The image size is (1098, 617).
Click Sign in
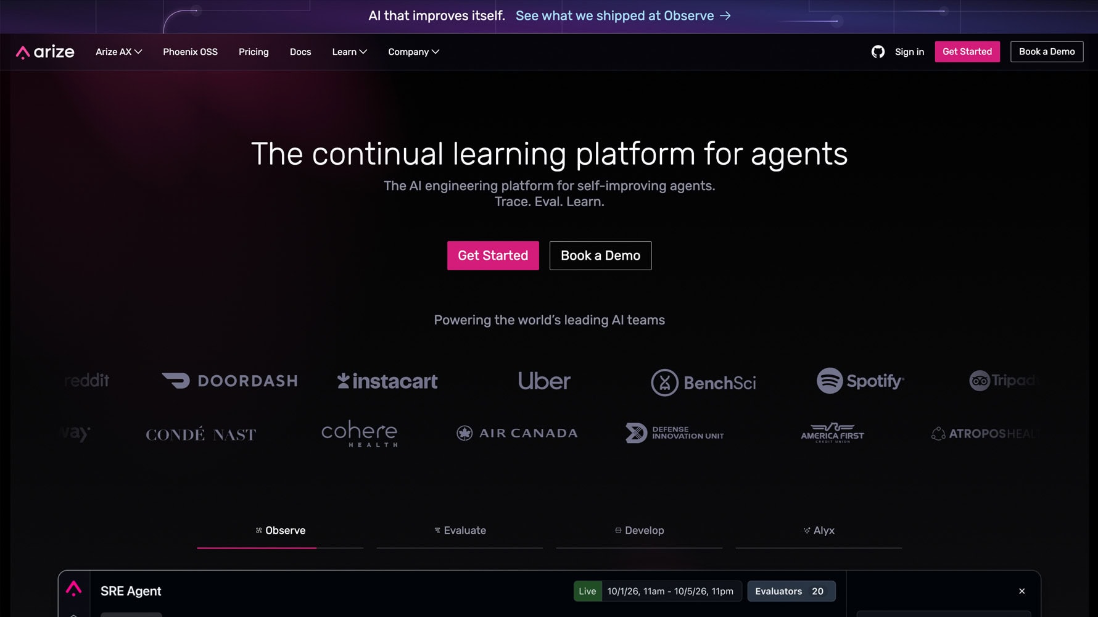909,52
